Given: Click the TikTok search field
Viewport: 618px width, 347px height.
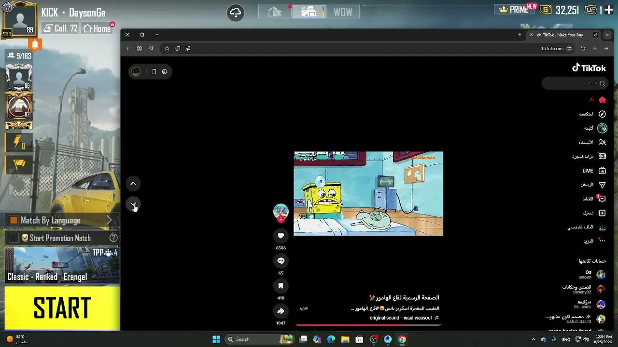Looking at the screenshot, I should pyautogui.click(x=574, y=83).
